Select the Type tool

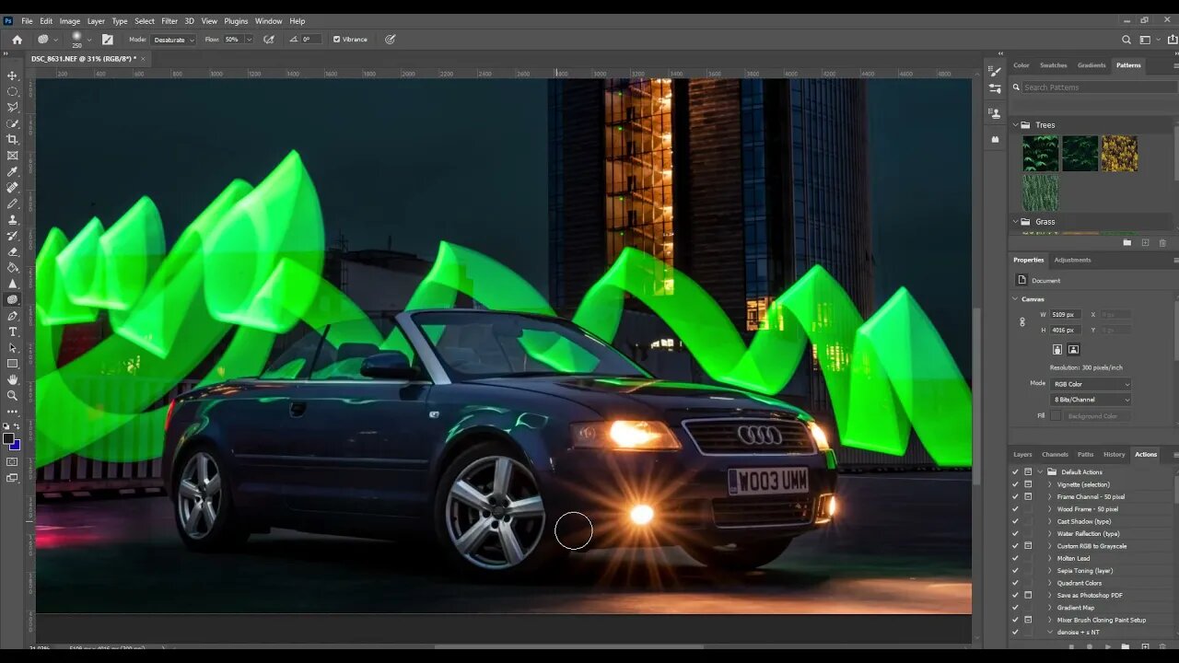click(x=13, y=331)
